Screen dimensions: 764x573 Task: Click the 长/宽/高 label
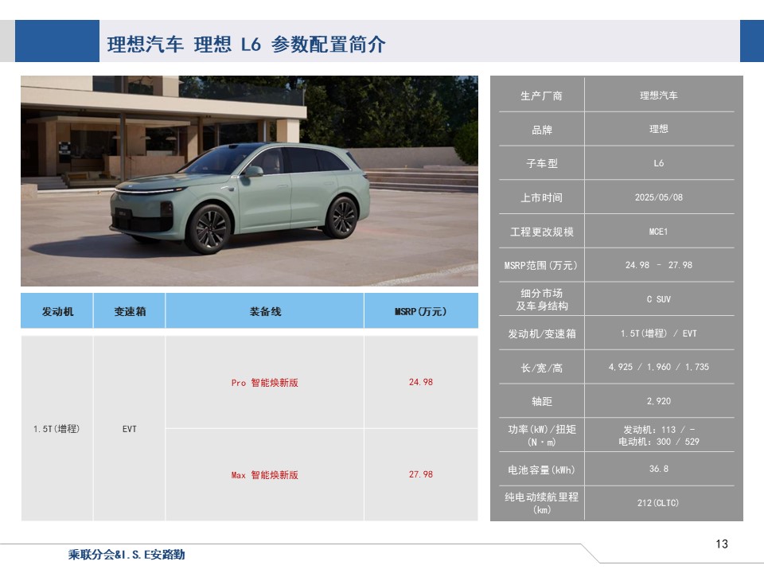coord(541,368)
